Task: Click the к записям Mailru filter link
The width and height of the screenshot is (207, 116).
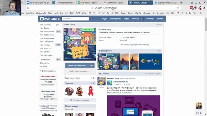Action: (153, 74)
